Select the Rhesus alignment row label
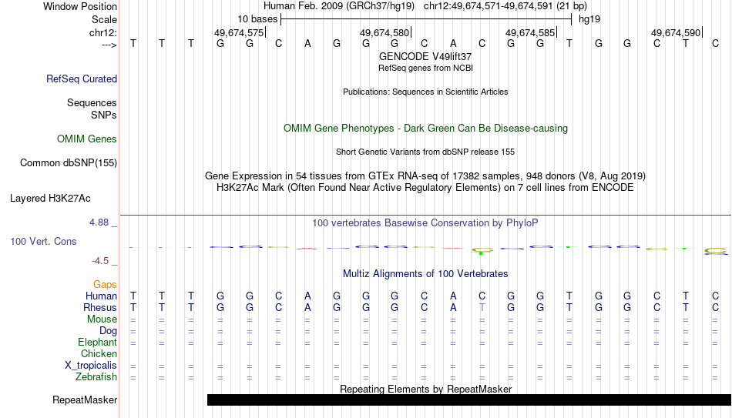Viewport: 732px width, 418px height. 100,308
